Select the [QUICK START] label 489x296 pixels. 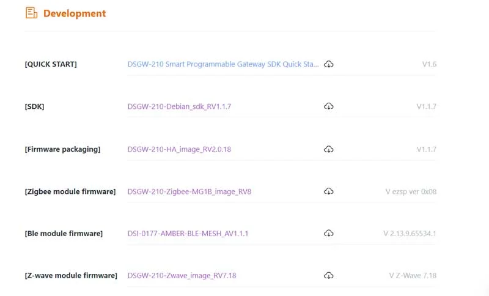[51, 64]
